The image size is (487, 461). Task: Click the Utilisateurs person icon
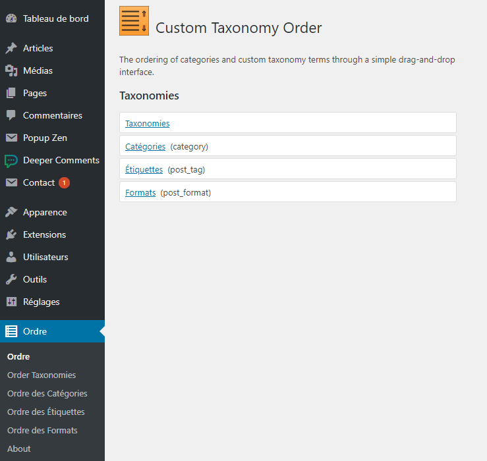coord(11,257)
